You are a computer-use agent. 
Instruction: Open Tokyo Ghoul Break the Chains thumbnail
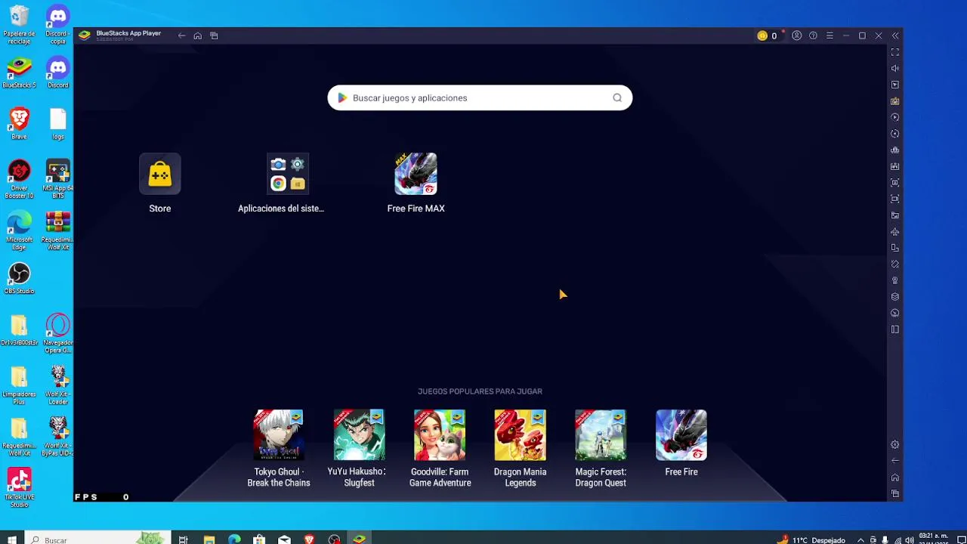click(x=279, y=435)
